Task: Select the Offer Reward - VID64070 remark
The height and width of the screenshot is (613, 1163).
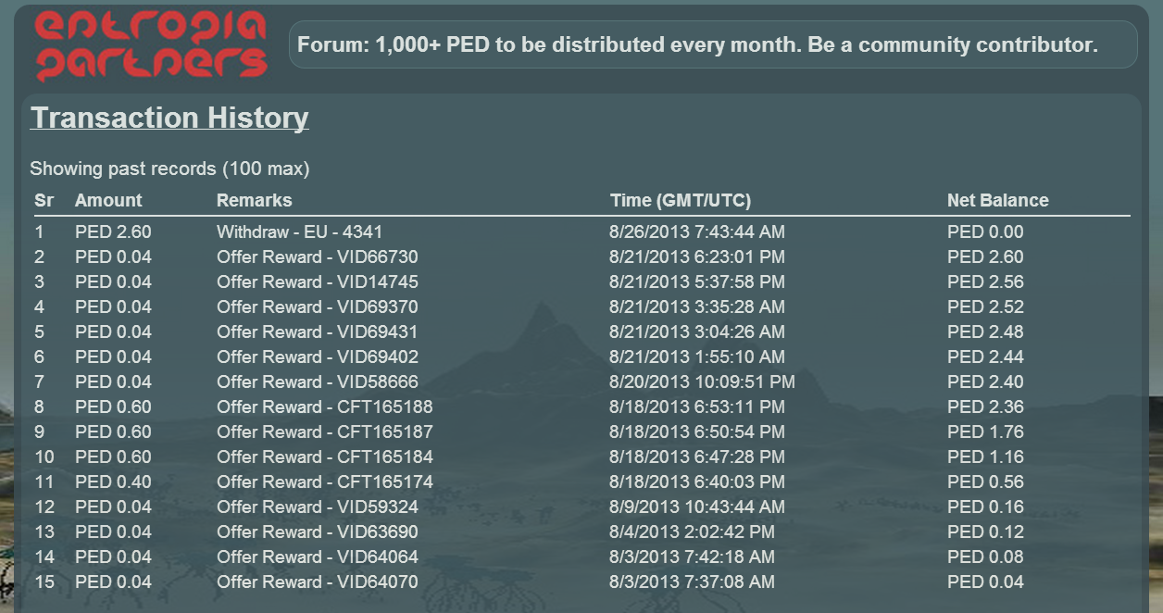Action: pos(317,582)
